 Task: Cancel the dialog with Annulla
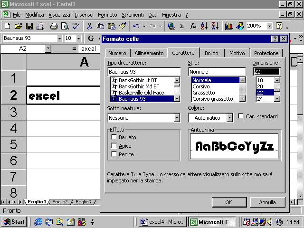pyautogui.click(x=267, y=202)
